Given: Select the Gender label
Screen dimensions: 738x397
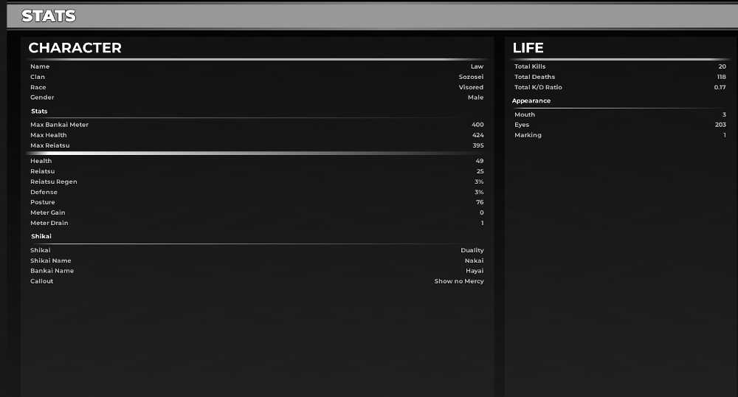Looking at the screenshot, I should coord(42,97).
